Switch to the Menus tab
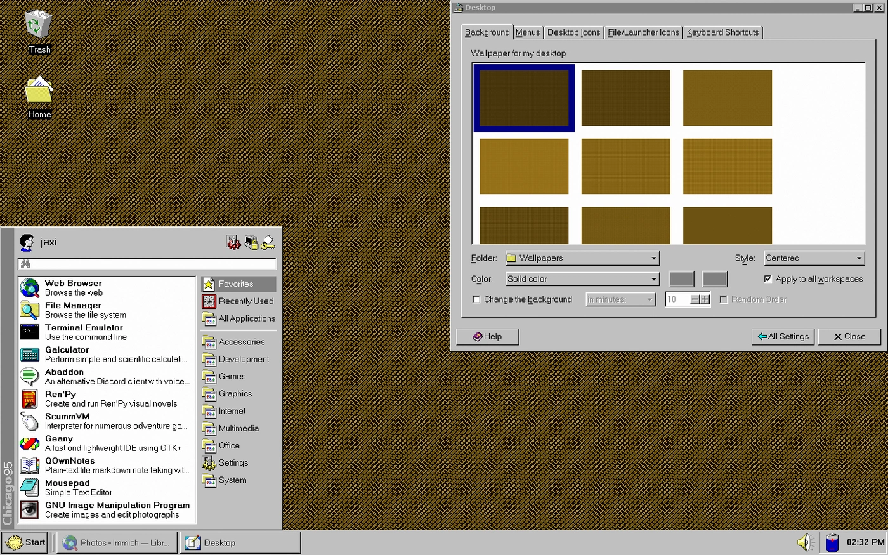888x555 pixels. 528,32
